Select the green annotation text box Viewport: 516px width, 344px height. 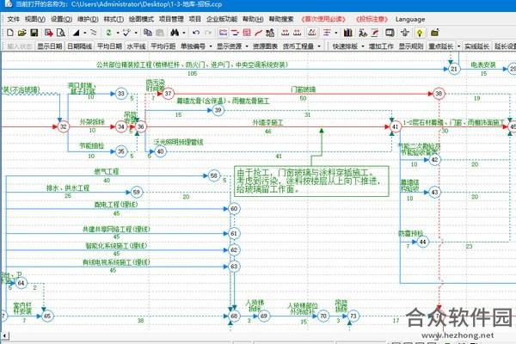point(311,181)
